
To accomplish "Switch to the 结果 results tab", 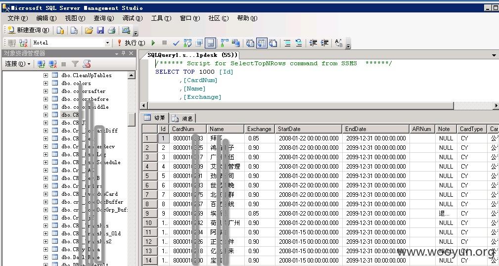I will [x=155, y=118].
